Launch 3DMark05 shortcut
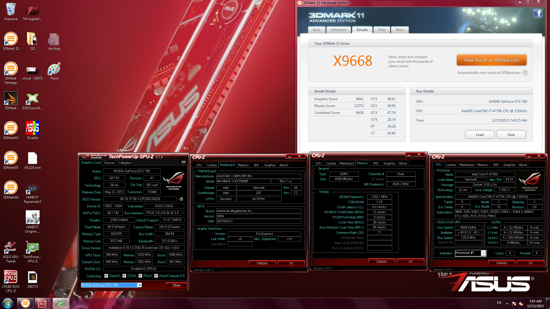Viewport: 550px width, 309px height. point(11,160)
